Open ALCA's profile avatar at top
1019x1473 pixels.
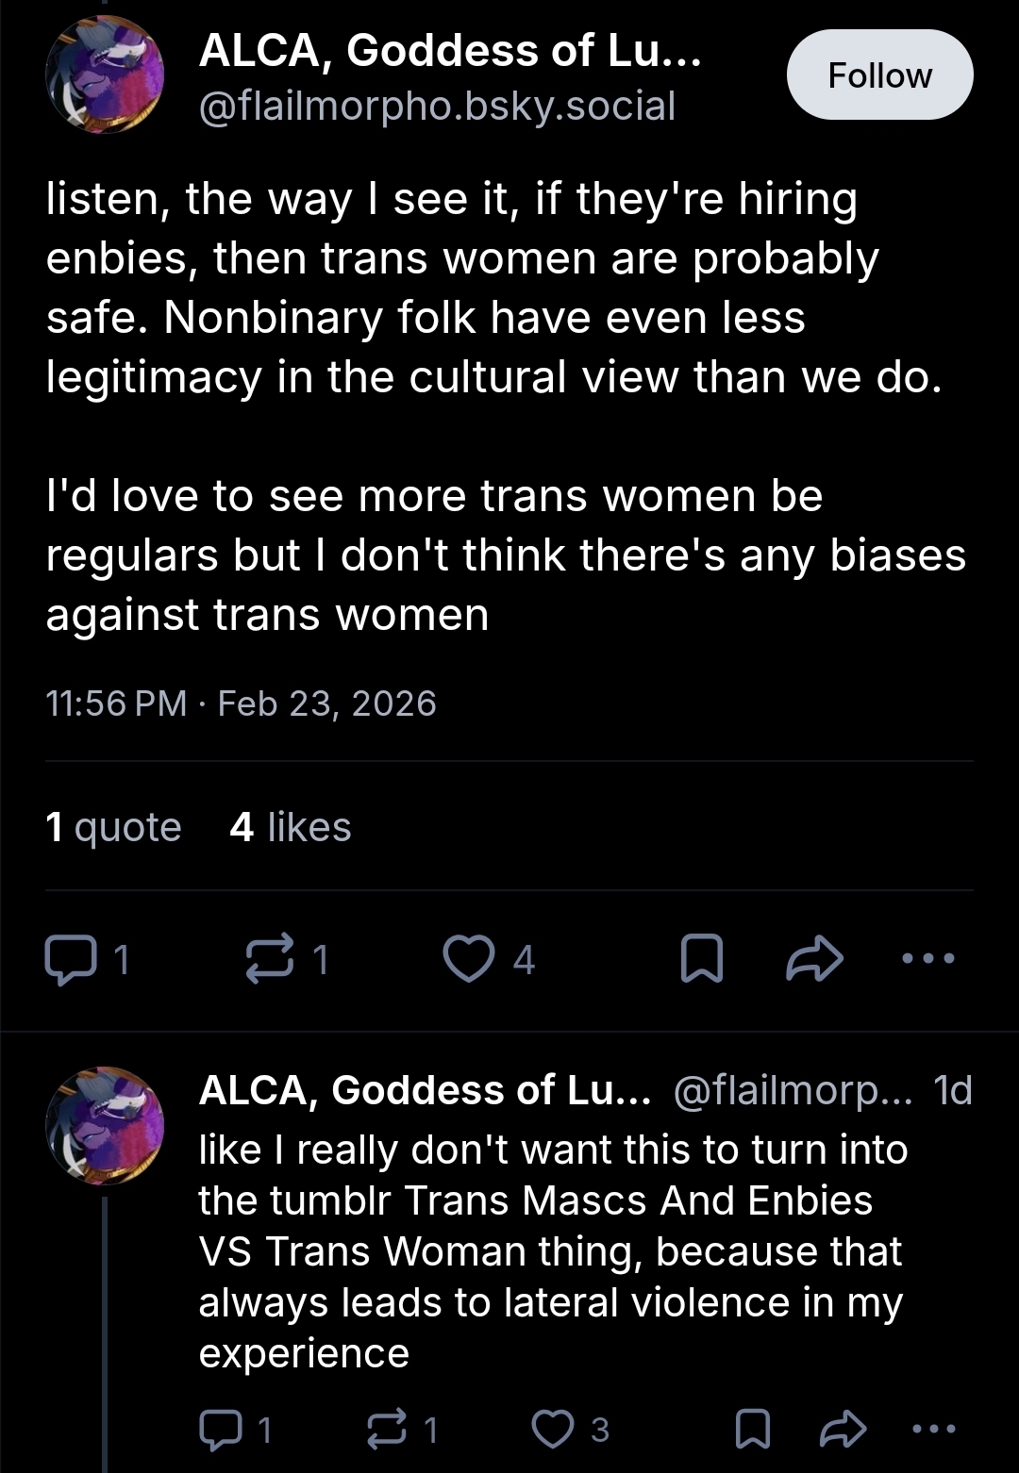[x=105, y=74]
